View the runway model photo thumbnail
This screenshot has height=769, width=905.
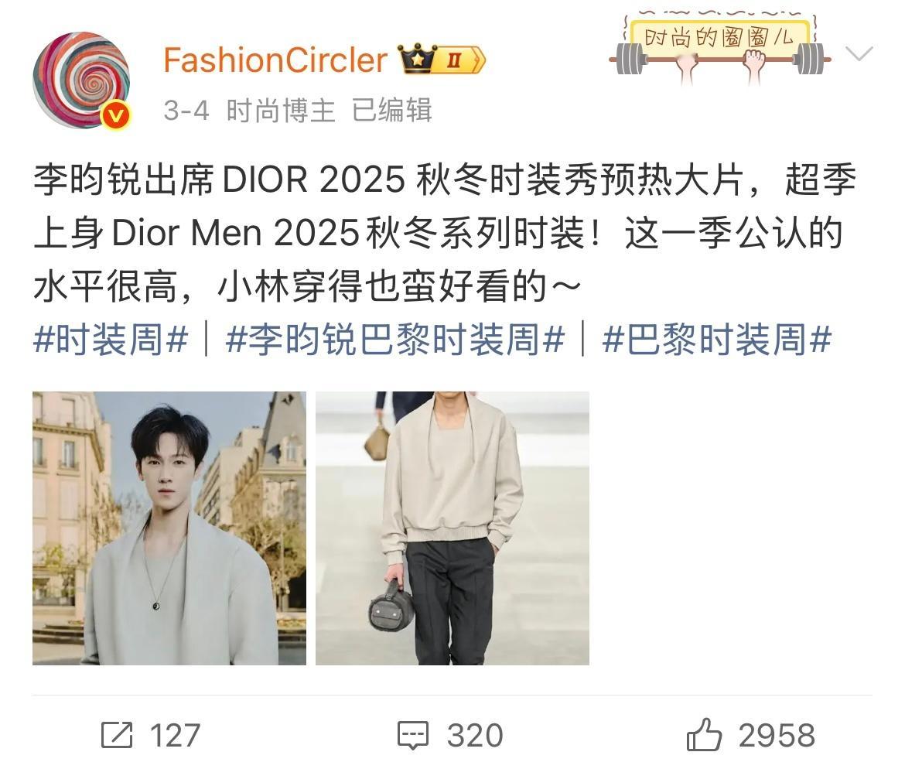452,528
